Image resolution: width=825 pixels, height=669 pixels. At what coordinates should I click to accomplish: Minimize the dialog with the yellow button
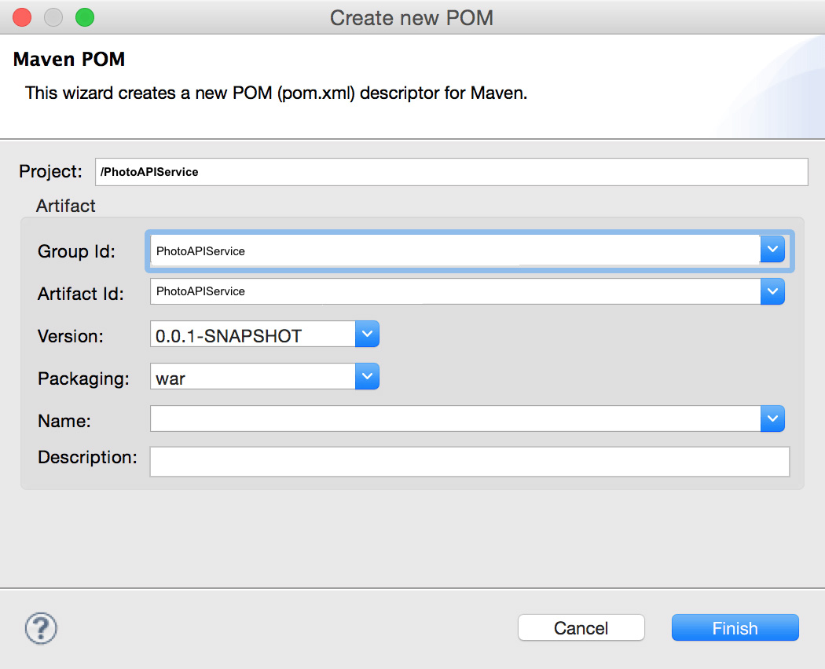pos(53,17)
